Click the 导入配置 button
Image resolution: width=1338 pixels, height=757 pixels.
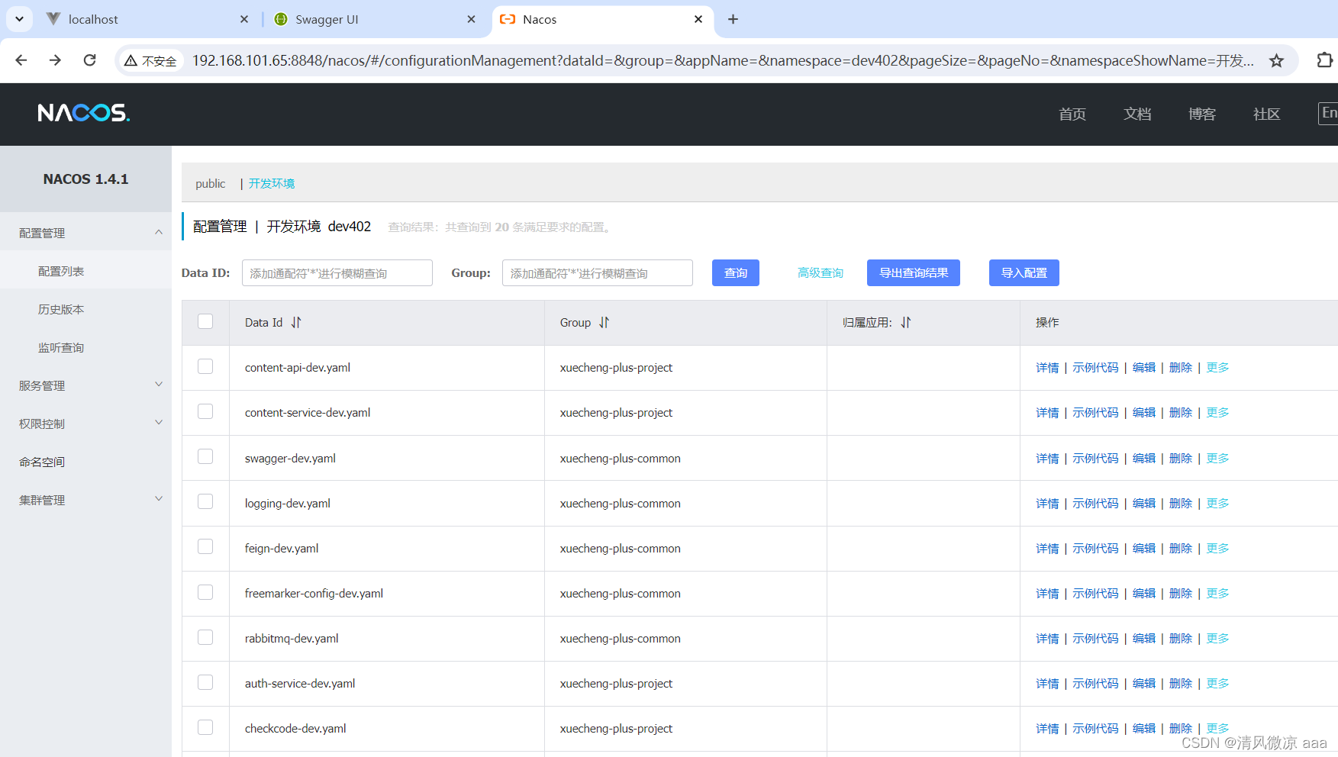(1024, 273)
